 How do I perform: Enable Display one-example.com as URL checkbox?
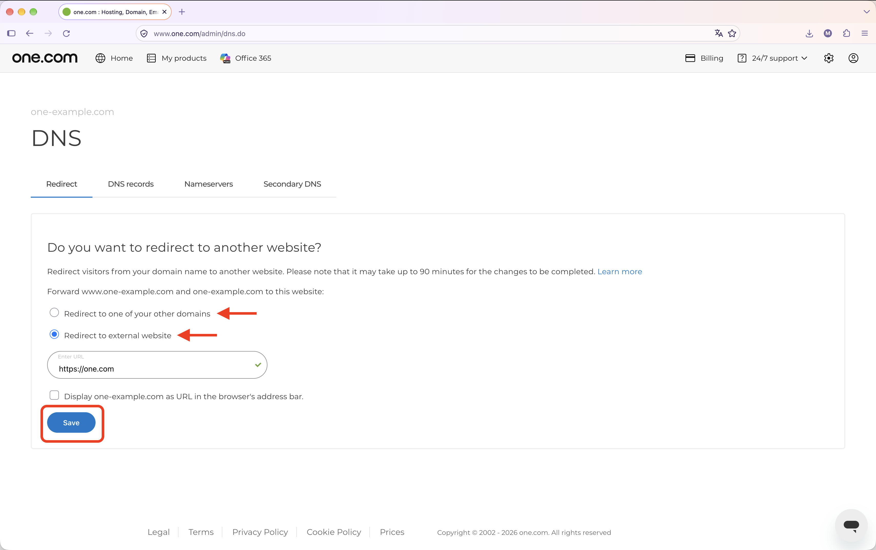pos(54,395)
